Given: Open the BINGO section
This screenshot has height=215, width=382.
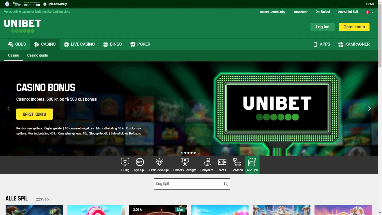Looking at the screenshot, I should click(x=113, y=44).
